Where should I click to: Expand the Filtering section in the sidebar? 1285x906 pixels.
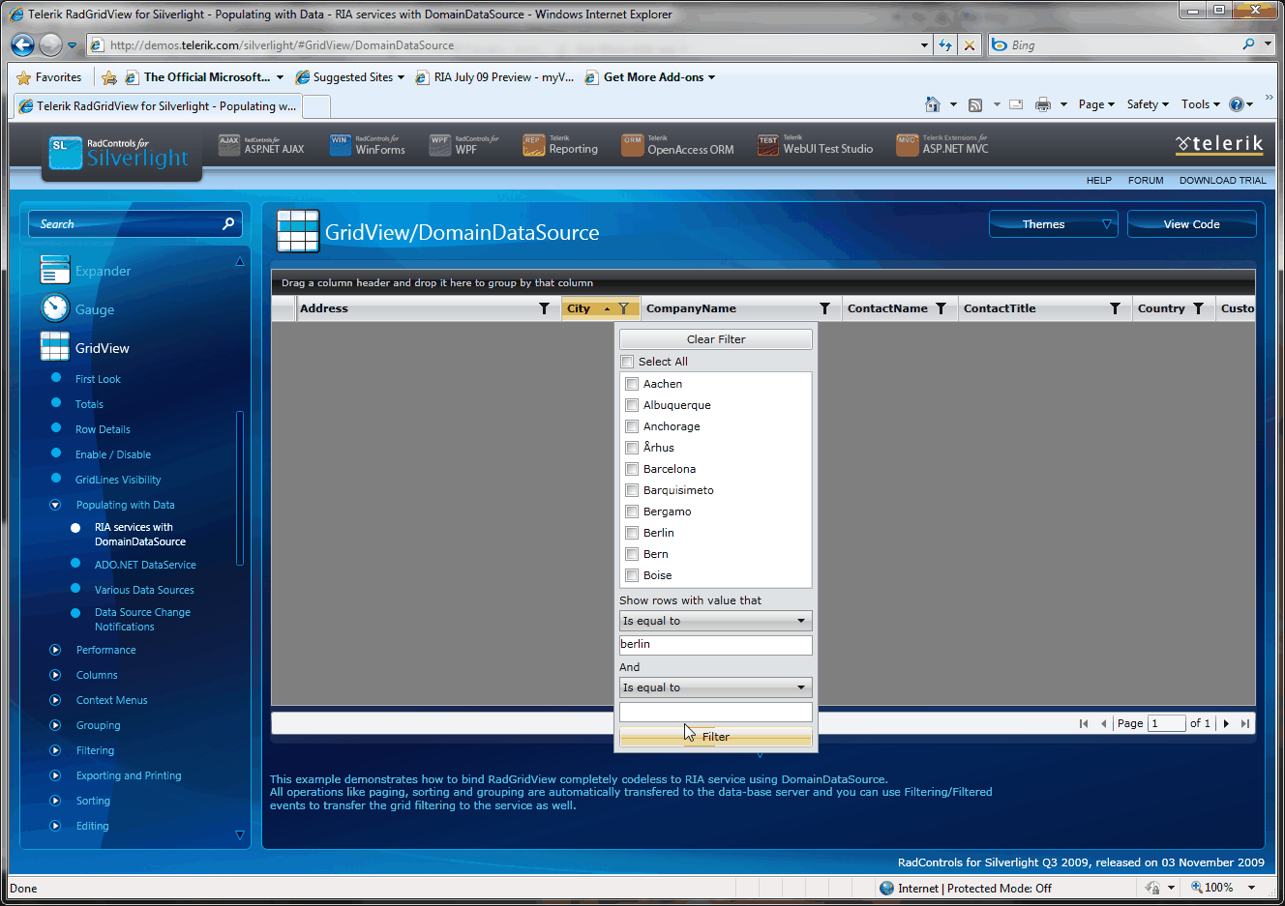(x=55, y=750)
